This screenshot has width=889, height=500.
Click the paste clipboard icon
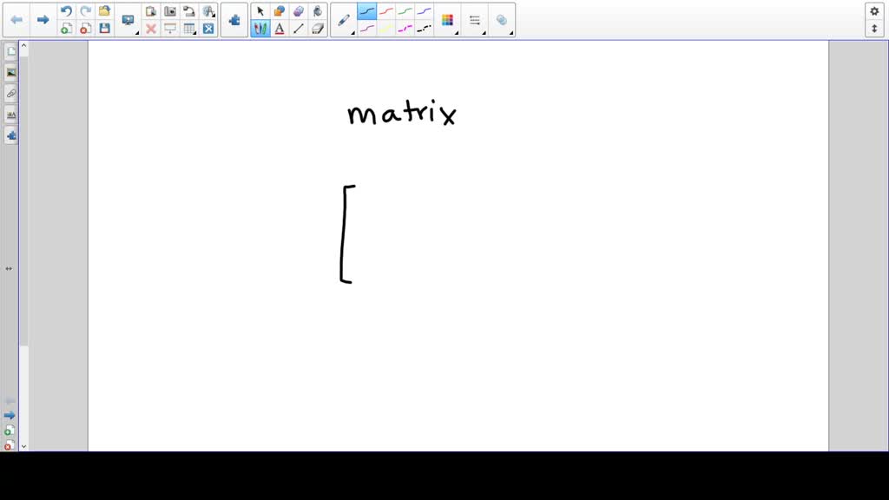151,10
